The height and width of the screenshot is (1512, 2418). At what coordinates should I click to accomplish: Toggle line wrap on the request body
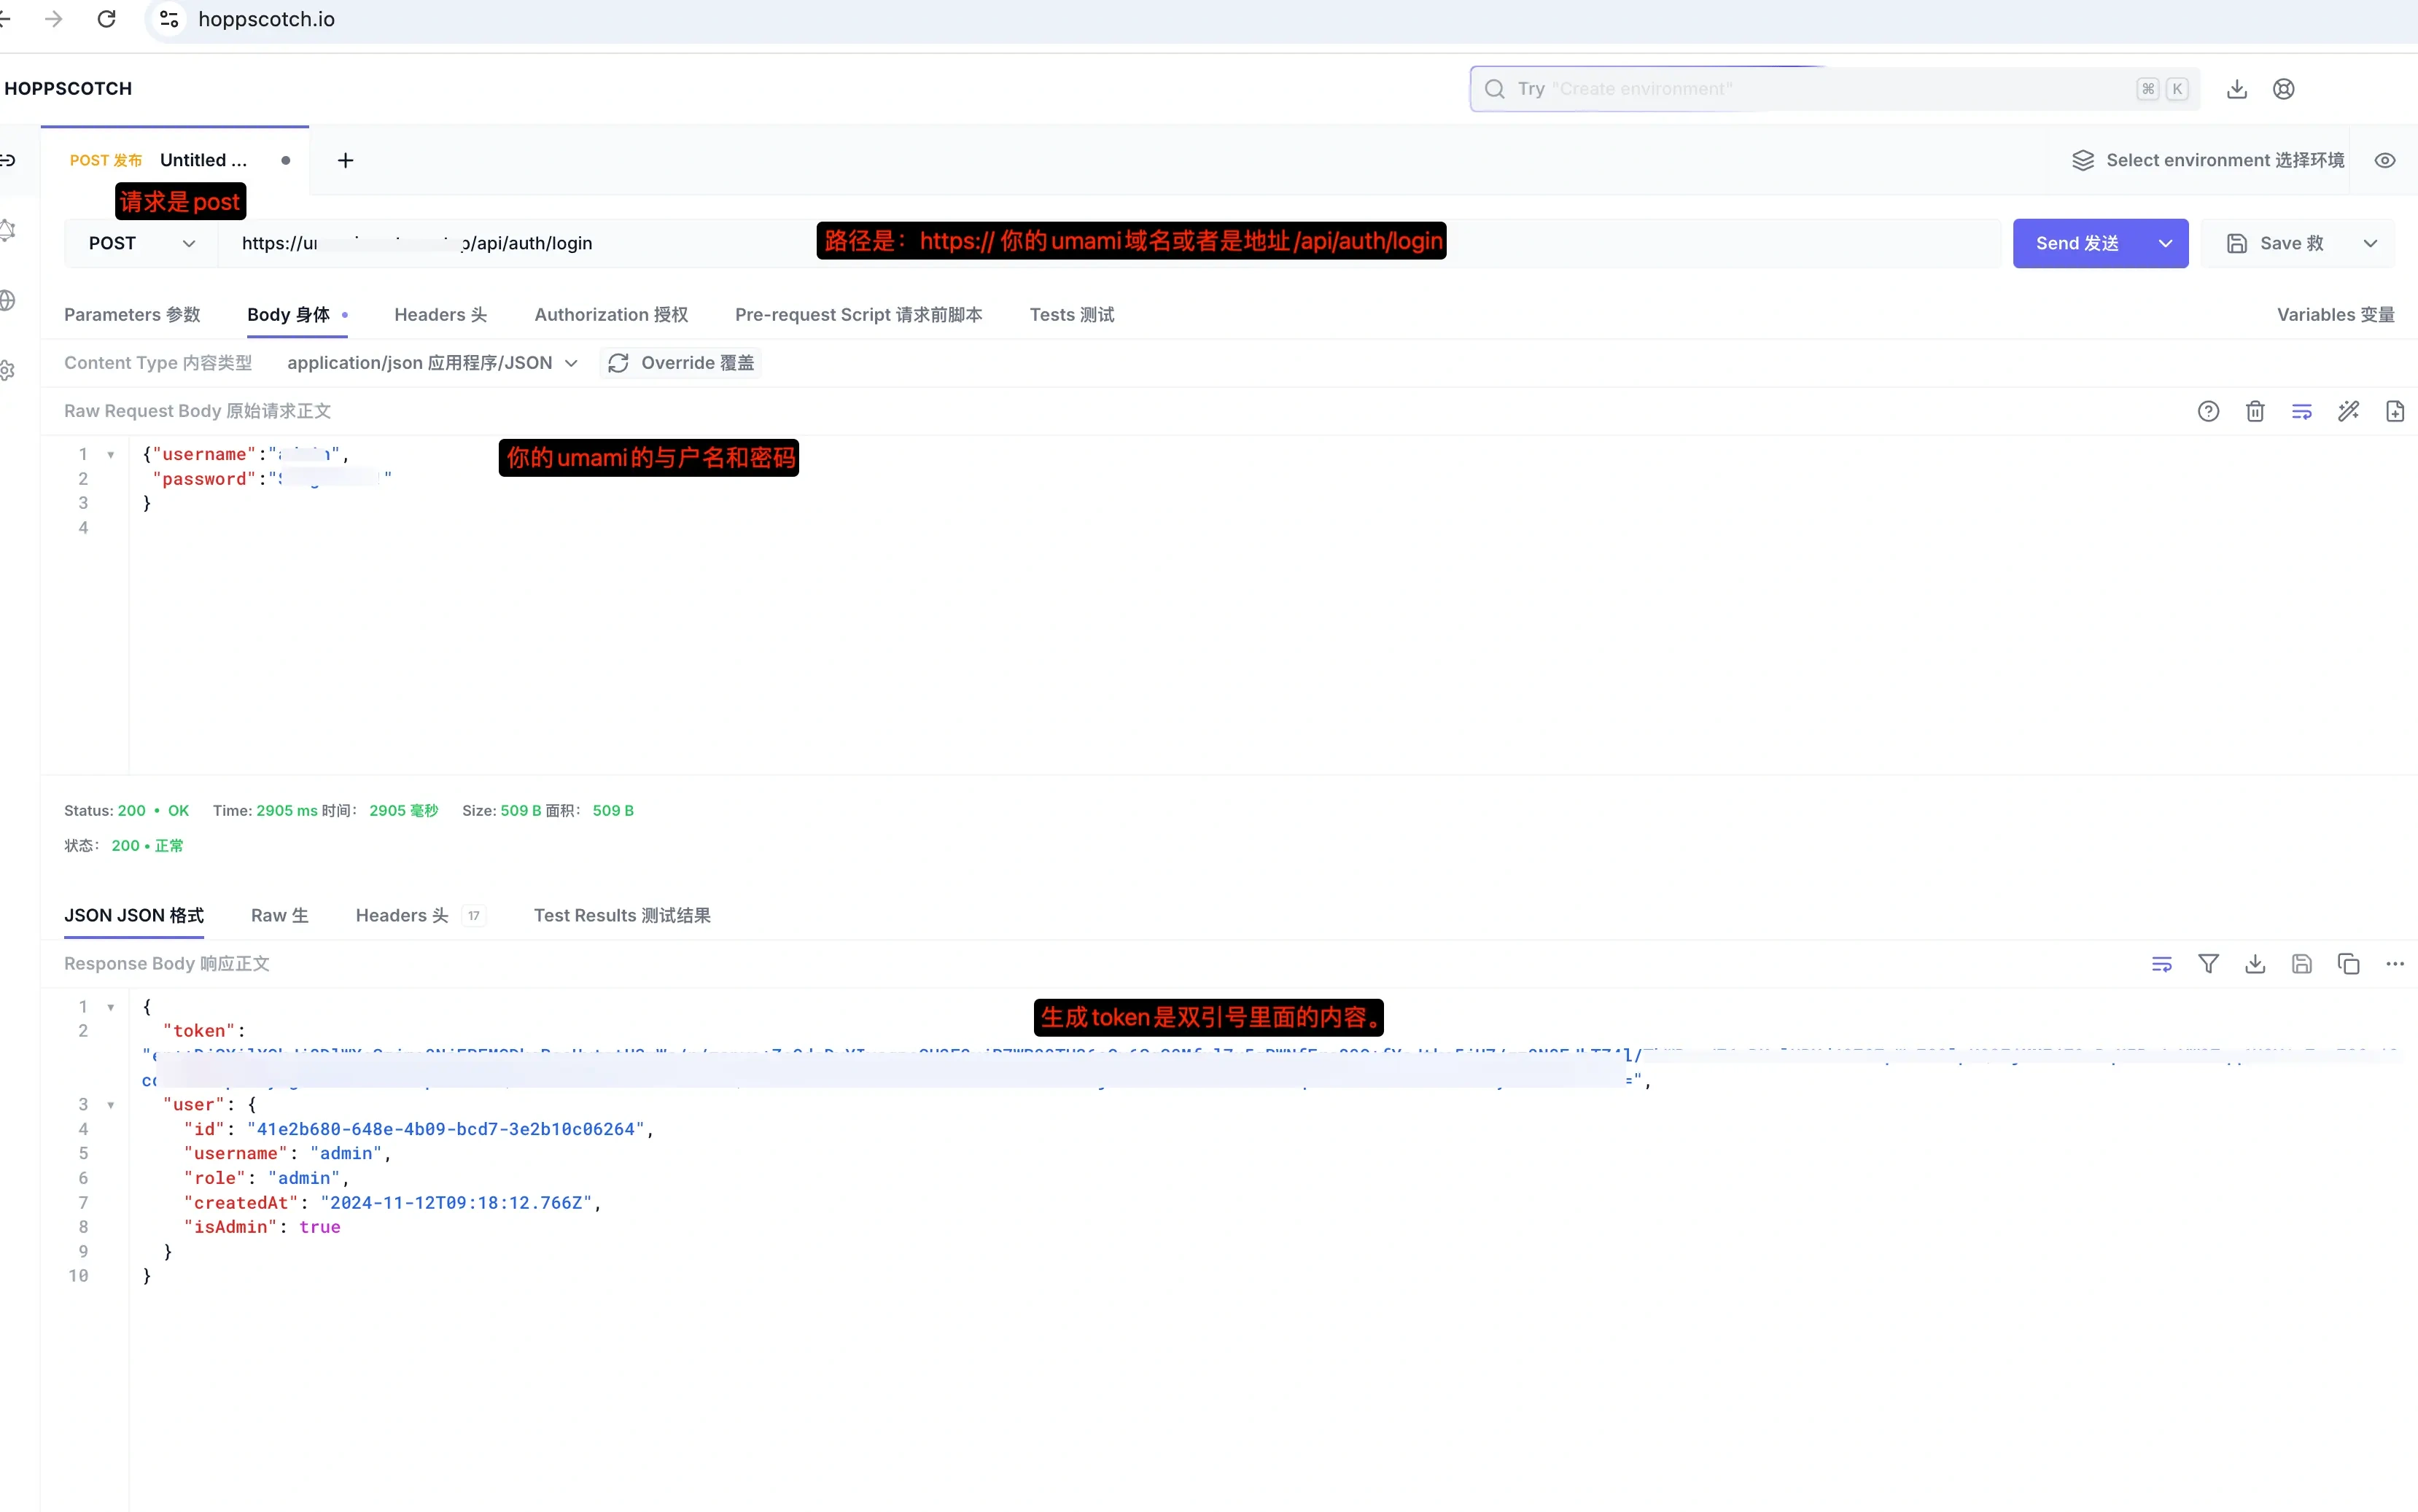tap(2301, 411)
